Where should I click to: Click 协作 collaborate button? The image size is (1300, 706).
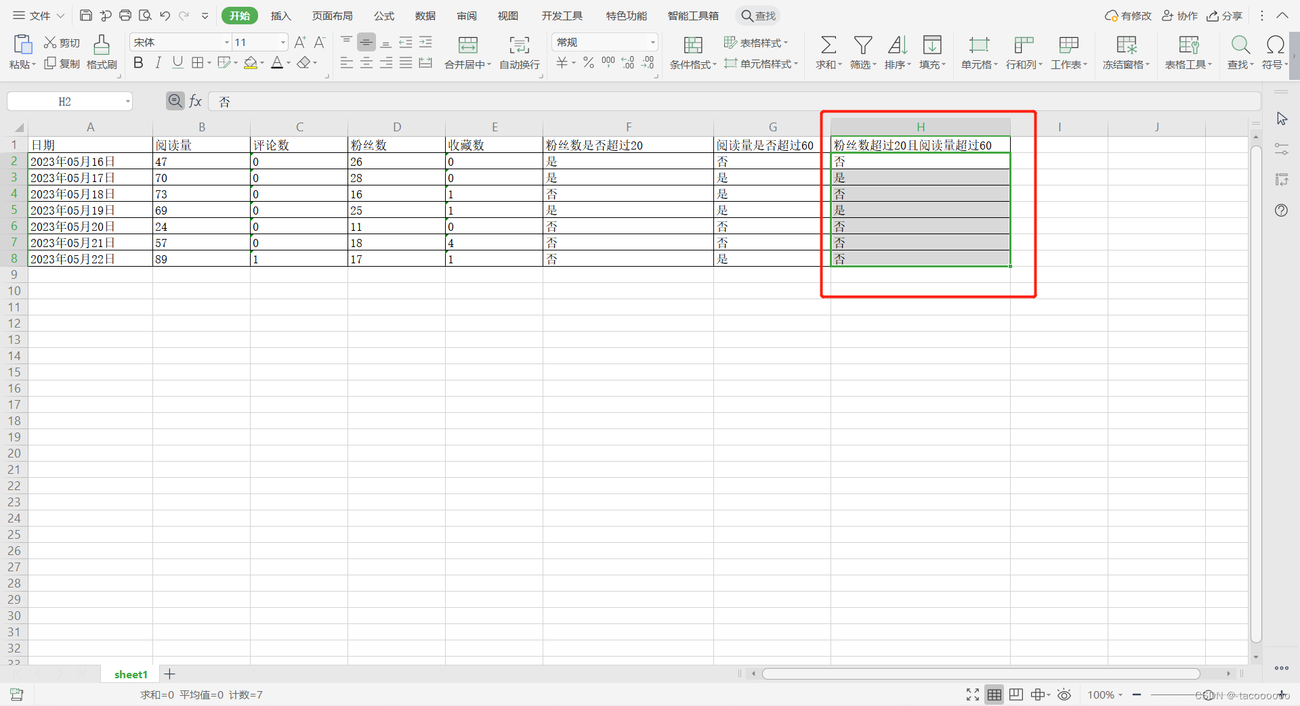[1180, 16]
